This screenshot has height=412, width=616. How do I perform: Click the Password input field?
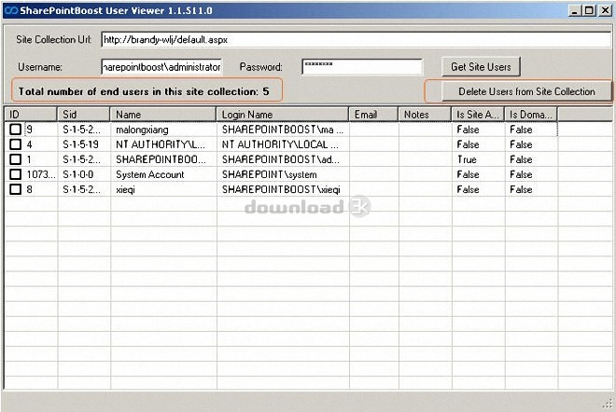click(362, 67)
